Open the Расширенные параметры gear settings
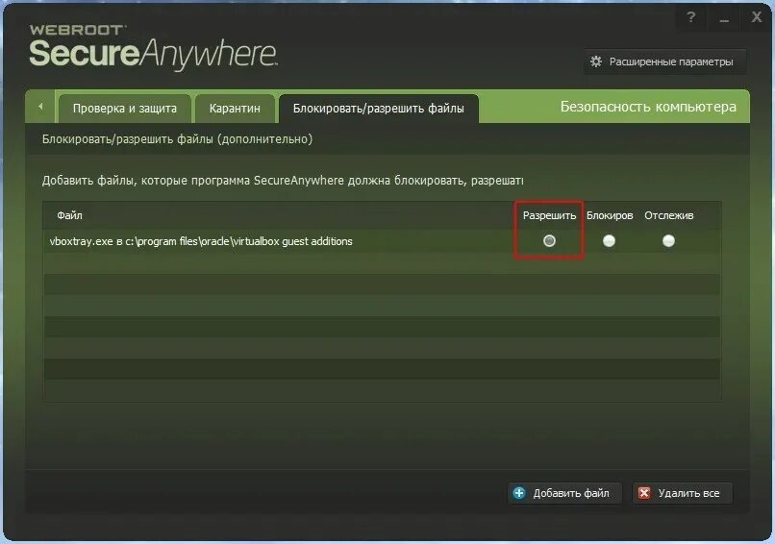 click(x=664, y=62)
